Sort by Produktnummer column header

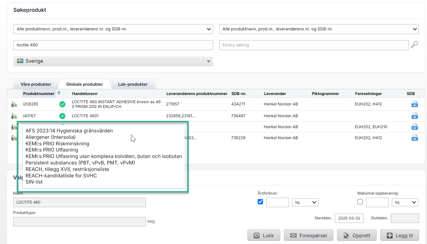pos(39,94)
